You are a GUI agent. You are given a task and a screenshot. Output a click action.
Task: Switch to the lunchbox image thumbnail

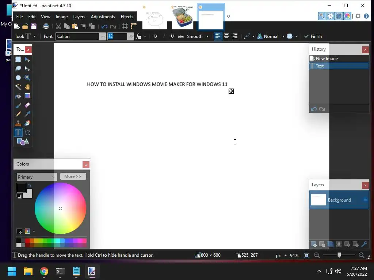tap(183, 16)
